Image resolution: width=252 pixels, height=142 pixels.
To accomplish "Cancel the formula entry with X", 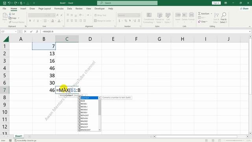I will pos(25,32).
